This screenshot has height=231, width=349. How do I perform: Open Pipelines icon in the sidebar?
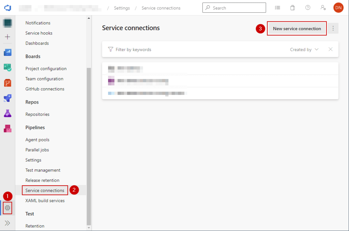pyautogui.click(x=7, y=98)
